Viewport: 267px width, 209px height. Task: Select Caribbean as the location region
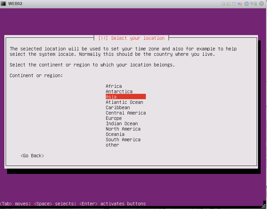click(x=118, y=108)
